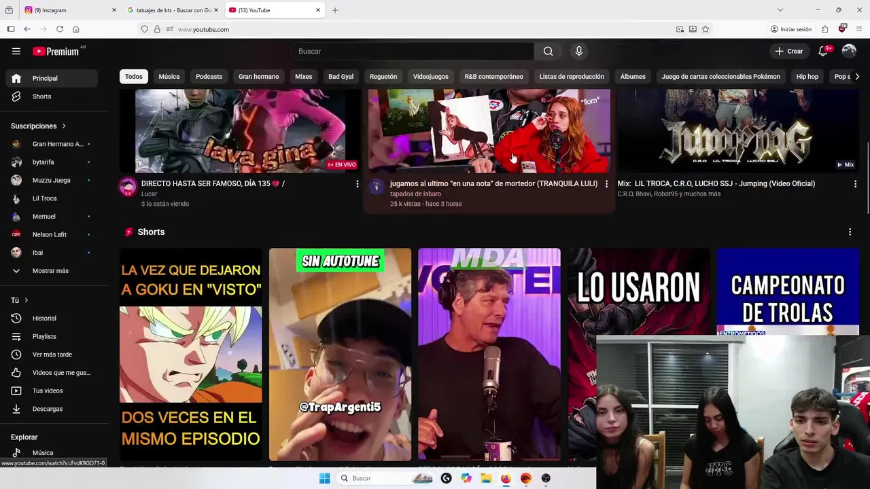Open the Lucar channel name link
Screen dimensions: 870x489
click(149, 194)
